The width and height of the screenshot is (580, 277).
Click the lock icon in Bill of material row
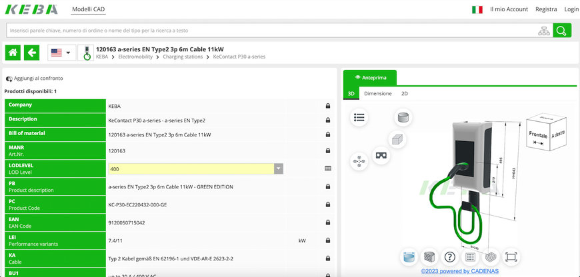(x=328, y=135)
